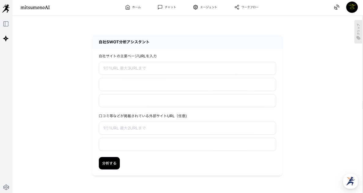Focus the first 最大3URLまで input field

(187, 68)
